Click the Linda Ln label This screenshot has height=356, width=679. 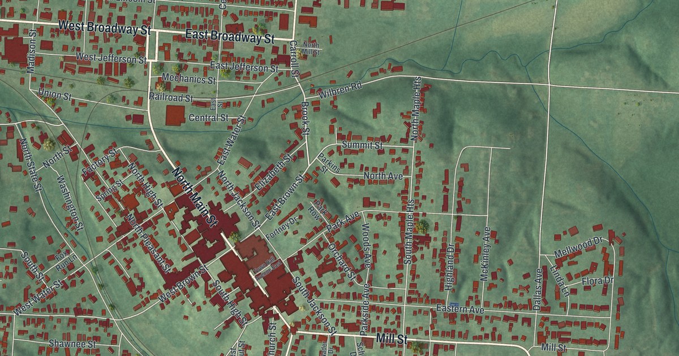coord(561,280)
